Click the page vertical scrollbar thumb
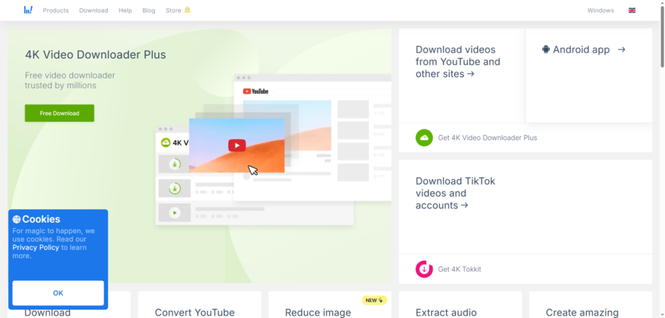The height and width of the screenshot is (318, 665). (662, 35)
